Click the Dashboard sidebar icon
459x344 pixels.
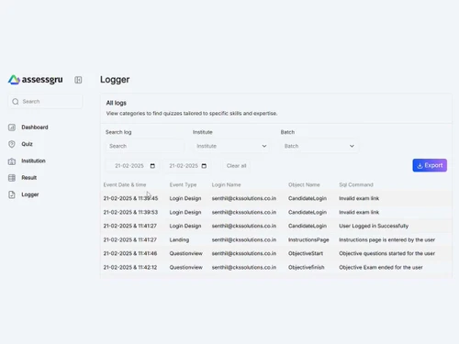[x=12, y=128]
